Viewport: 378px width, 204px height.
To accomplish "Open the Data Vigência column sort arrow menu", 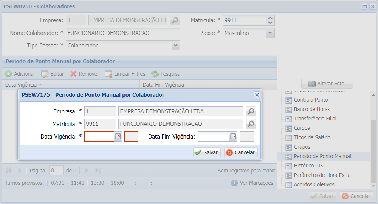I will [40, 84].
